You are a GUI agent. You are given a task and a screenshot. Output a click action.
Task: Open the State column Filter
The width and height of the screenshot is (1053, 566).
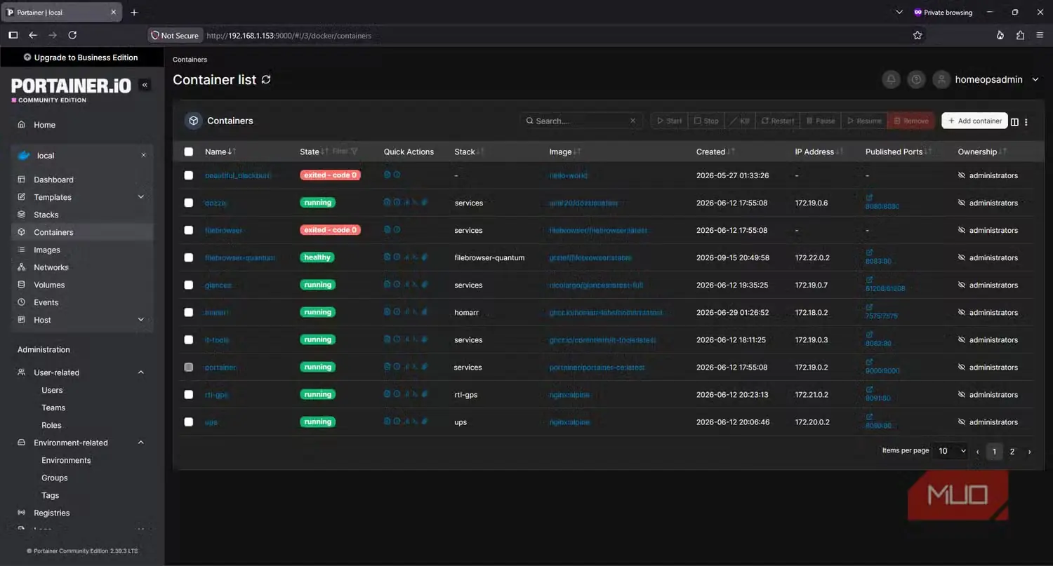[x=345, y=151]
